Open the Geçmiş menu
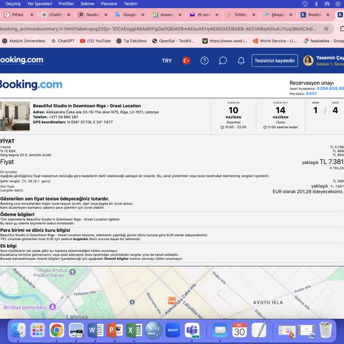Viewport: 344px width, 344px height. [13, 4]
